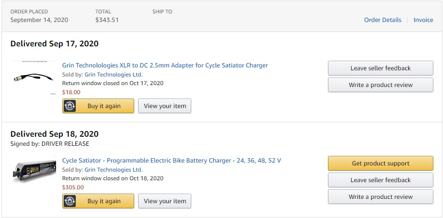Buy the XLR adapter again

98,106
